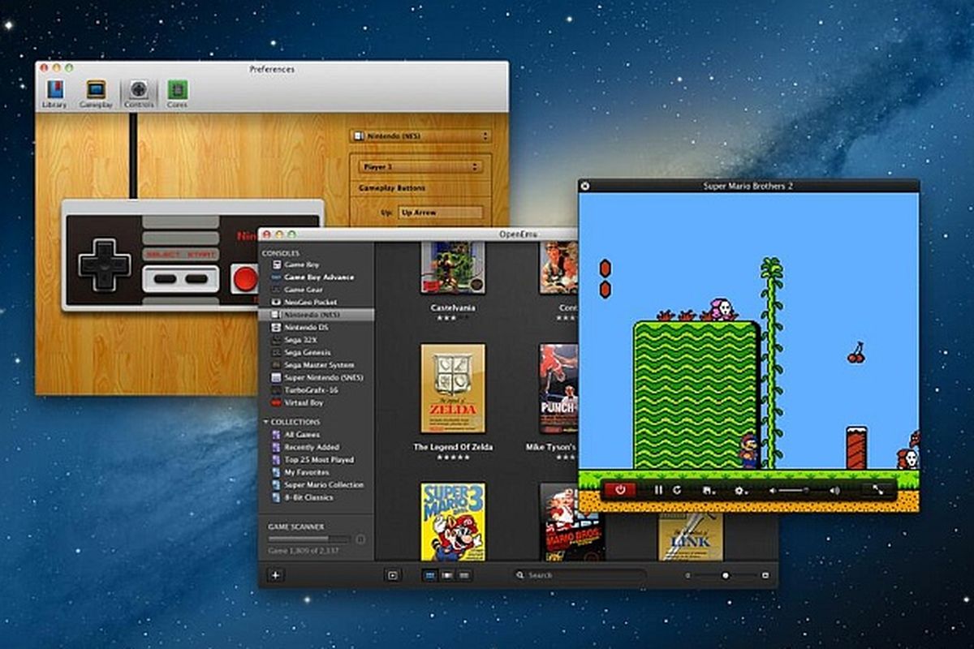Mute using the low volume speaker icon
Image resolution: width=974 pixels, height=649 pixels.
pyautogui.click(x=774, y=490)
